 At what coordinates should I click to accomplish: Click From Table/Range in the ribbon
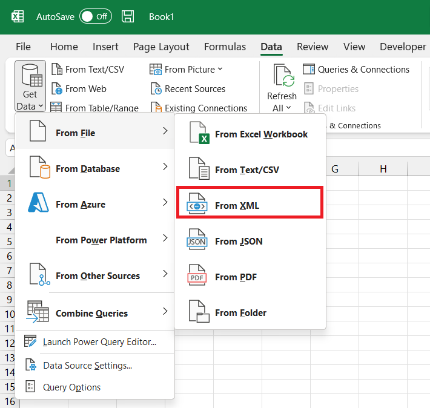[x=94, y=108]
